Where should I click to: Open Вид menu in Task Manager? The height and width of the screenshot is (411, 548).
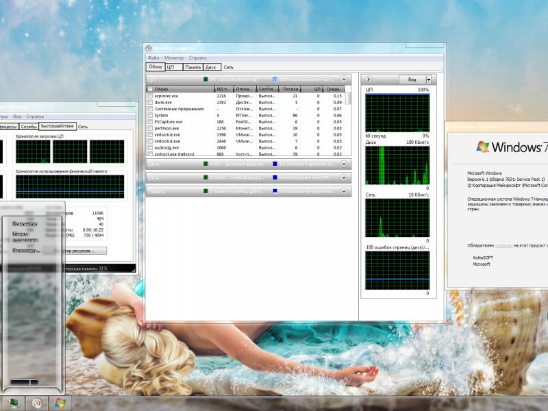click(x=17, y=116)
